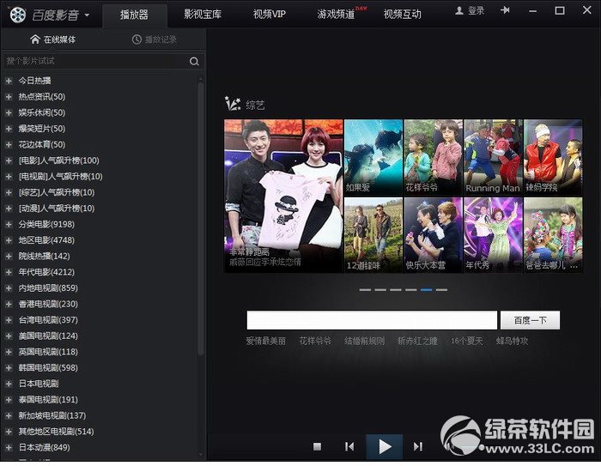Viewport: 601px width, 466px height.
Task: Select 韩国电视剧(598) in the list
Action: pyautogui.click(x=48, y=367)
